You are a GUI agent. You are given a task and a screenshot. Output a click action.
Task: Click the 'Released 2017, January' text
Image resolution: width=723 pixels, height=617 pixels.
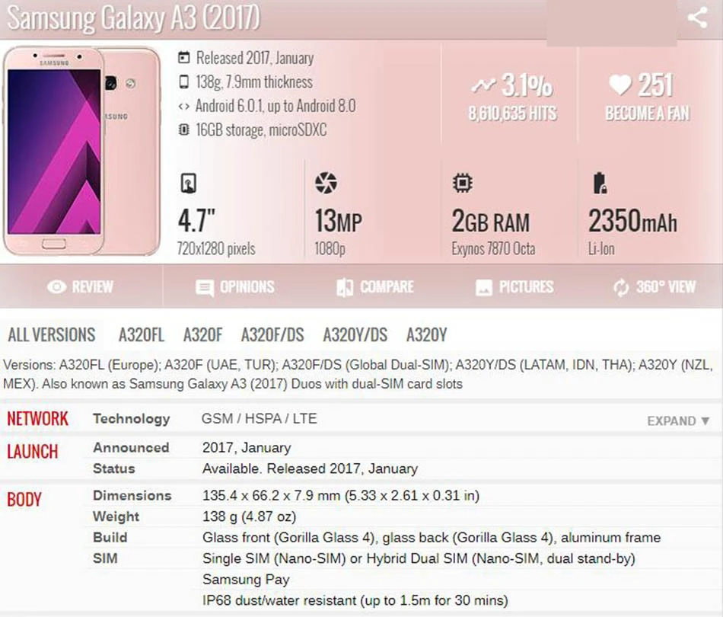point(255,58)
